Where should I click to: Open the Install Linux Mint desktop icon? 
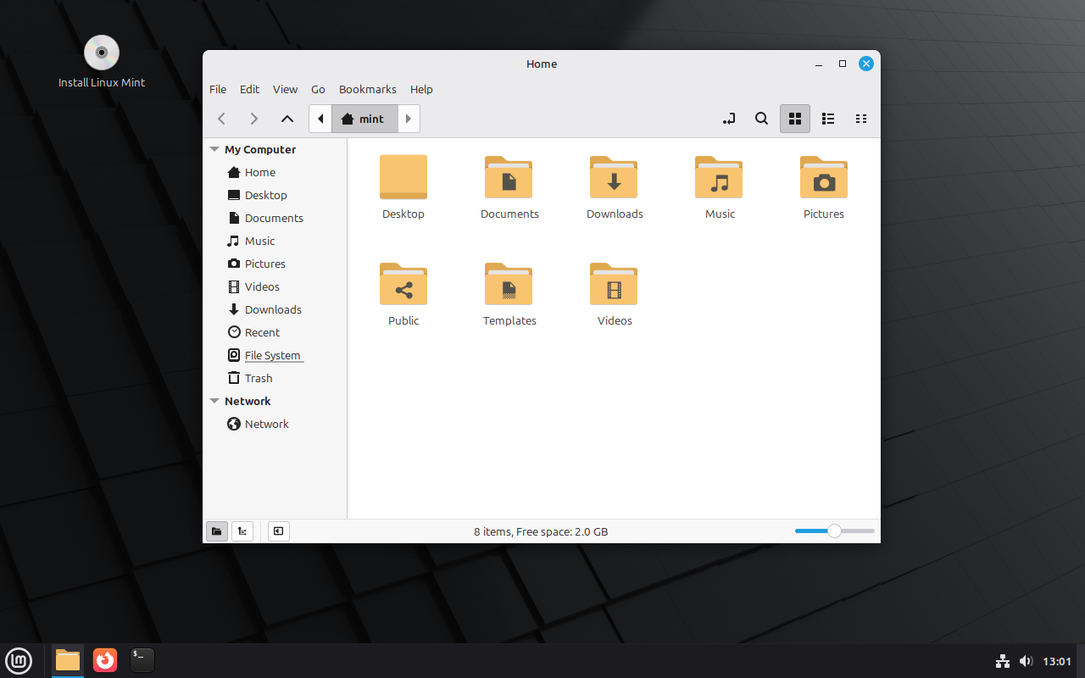click(102, 53)
